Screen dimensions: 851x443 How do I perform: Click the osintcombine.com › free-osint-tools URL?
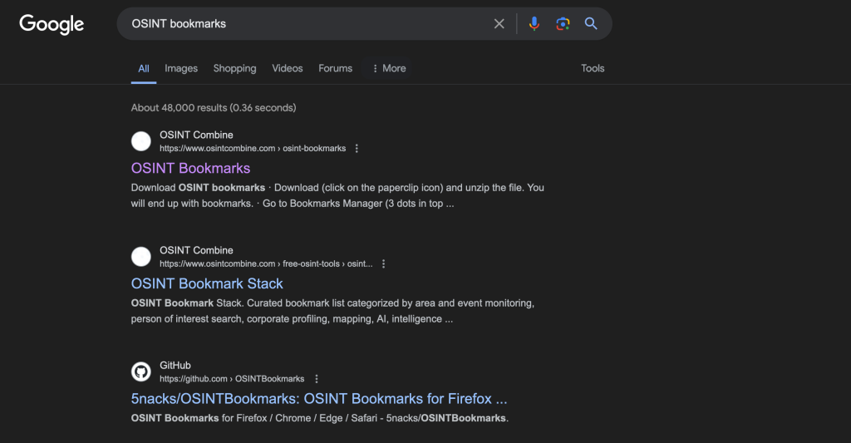pos(266,263)
